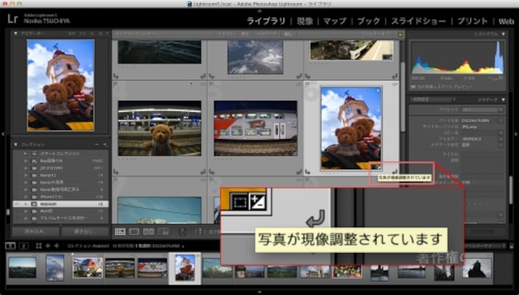Image resolution: width=519 pixels, height=295 pixels.
Task: Open the Web module
Action: 506,21
